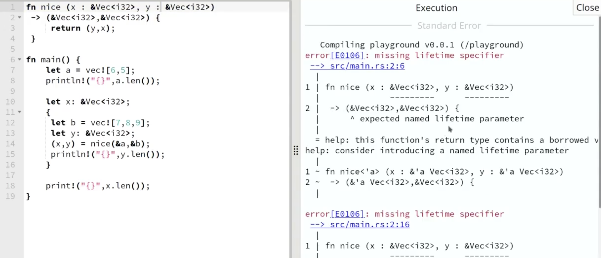Click the 'println!("{}",y.len());' line

coord(107,154)
